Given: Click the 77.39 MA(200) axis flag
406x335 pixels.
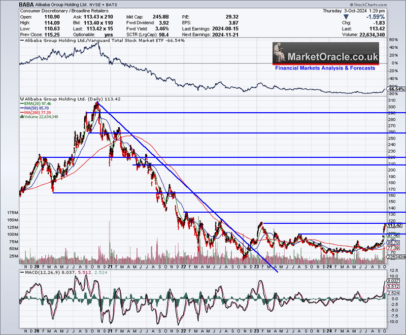Looking at the screenshot, I should [394, 248].
